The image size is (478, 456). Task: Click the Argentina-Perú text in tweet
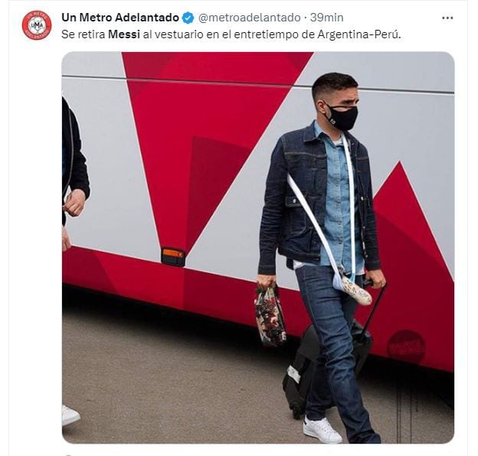(358, 34)
